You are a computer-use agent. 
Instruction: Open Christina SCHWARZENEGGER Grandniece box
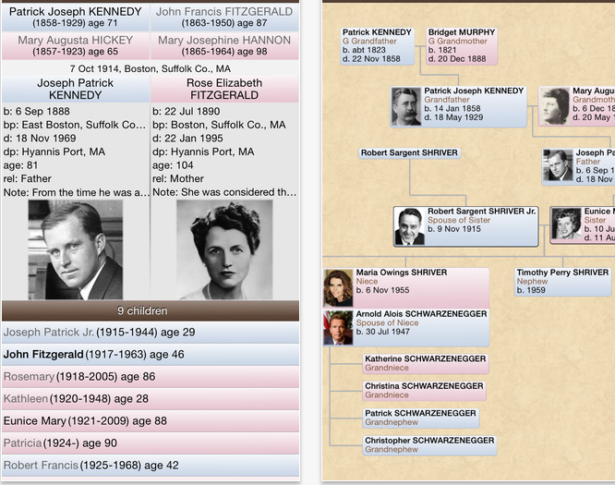(x=425, y=391)
